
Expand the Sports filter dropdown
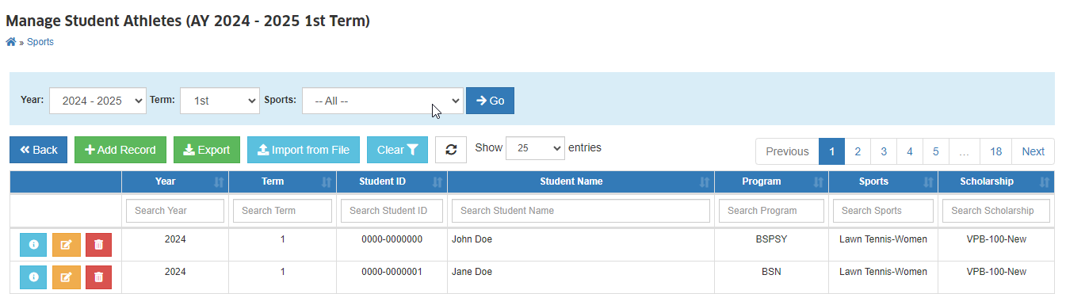click(x=382, y=101)
